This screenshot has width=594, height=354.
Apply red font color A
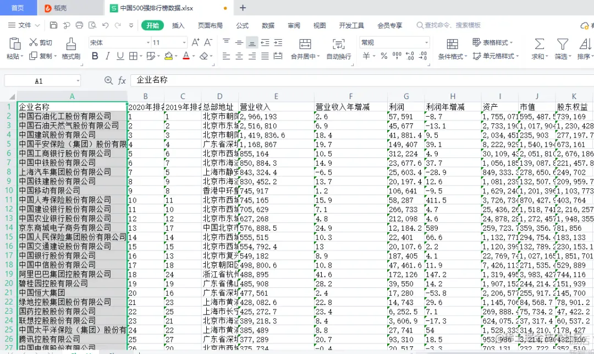(186, 56)
